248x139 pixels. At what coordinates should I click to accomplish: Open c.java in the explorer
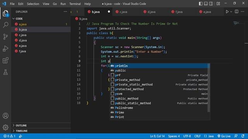[x=41, y=35]
